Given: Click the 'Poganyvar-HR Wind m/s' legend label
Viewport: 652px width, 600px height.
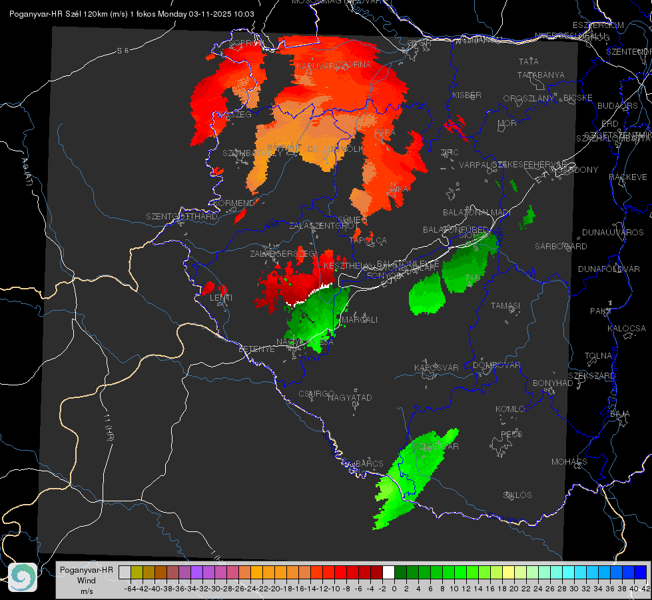Looking at the screenshot, I should click(x=87, y=581).
